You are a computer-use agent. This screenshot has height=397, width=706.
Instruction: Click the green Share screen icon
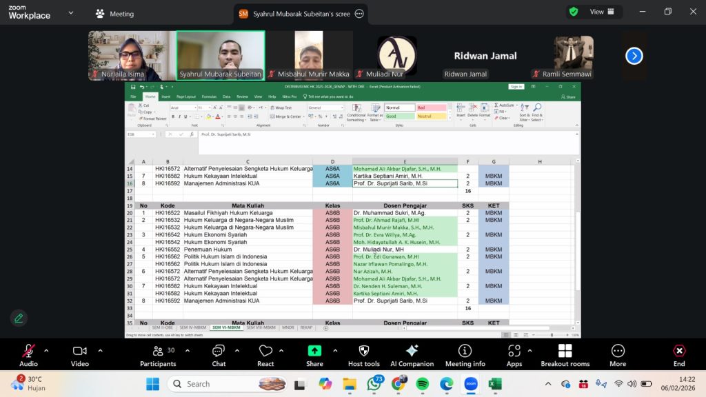point(314,351)
